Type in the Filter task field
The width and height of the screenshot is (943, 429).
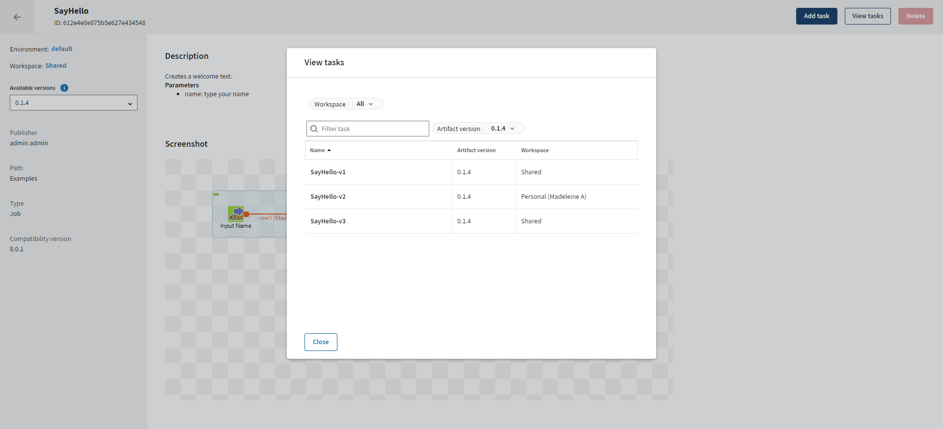pos(373,129)
